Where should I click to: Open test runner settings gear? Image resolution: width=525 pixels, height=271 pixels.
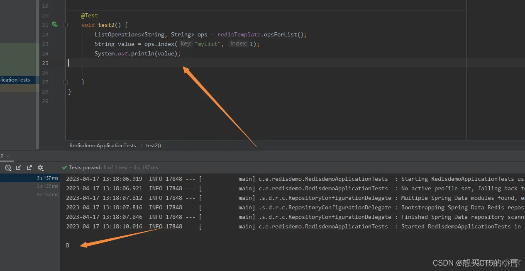40,168
